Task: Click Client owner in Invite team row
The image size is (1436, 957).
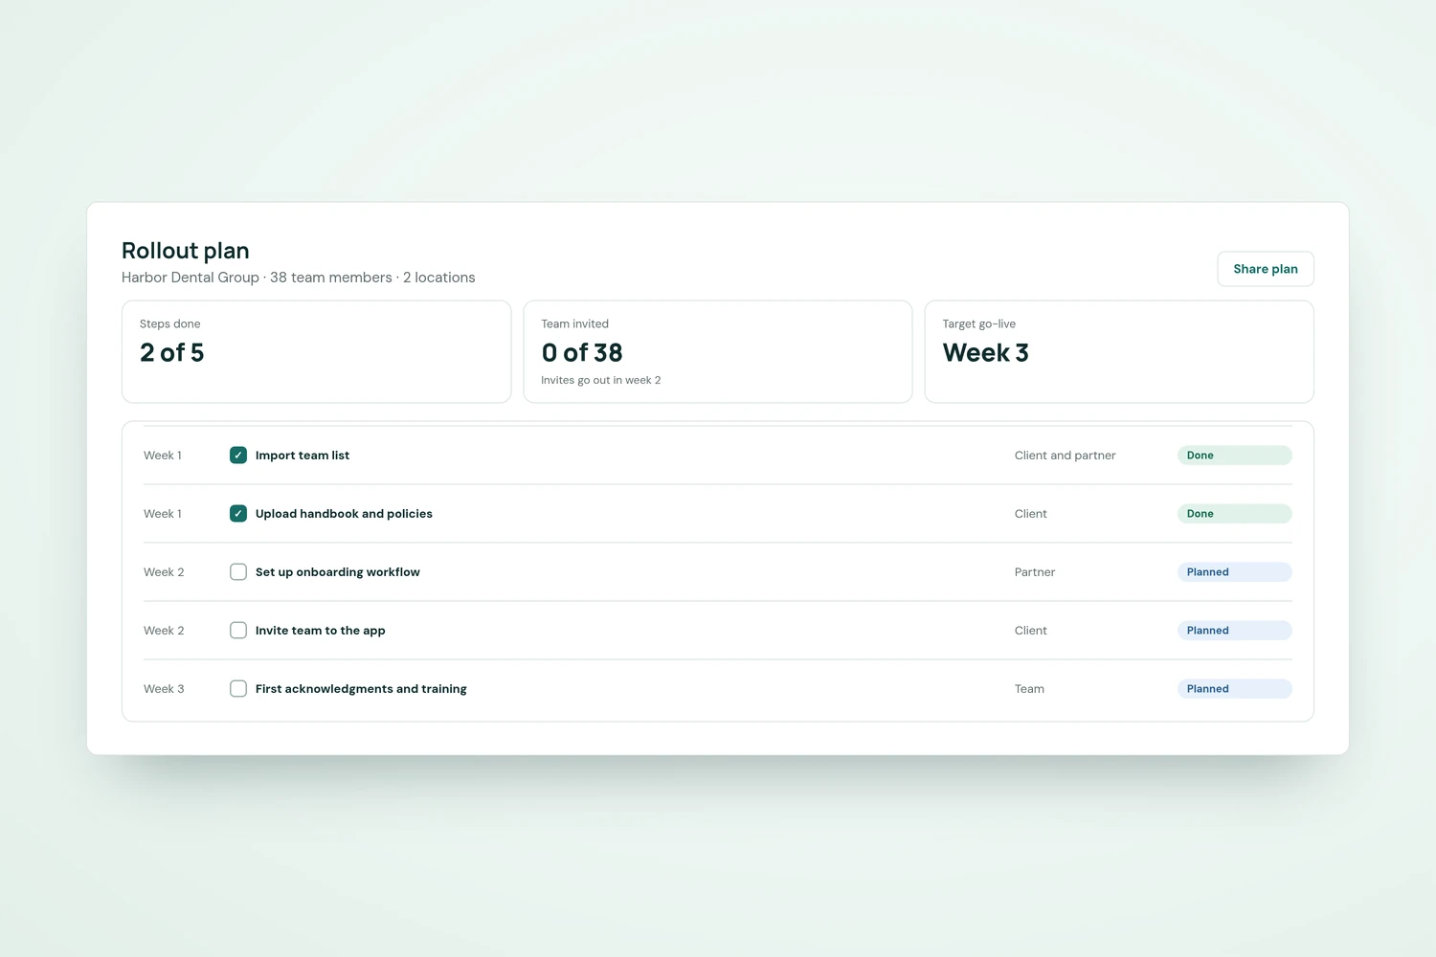Action: (x=1031, y=631)
